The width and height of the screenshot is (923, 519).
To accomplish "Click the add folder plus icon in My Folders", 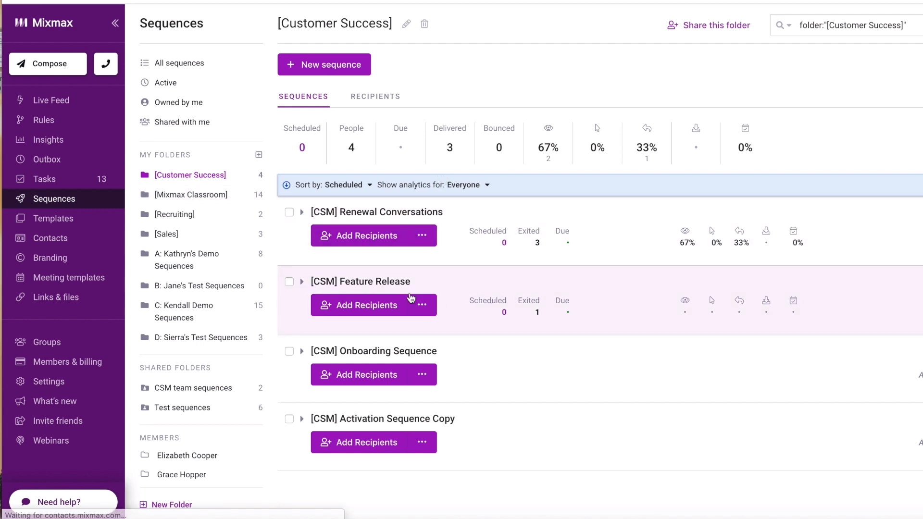I will tap(259, 154).
